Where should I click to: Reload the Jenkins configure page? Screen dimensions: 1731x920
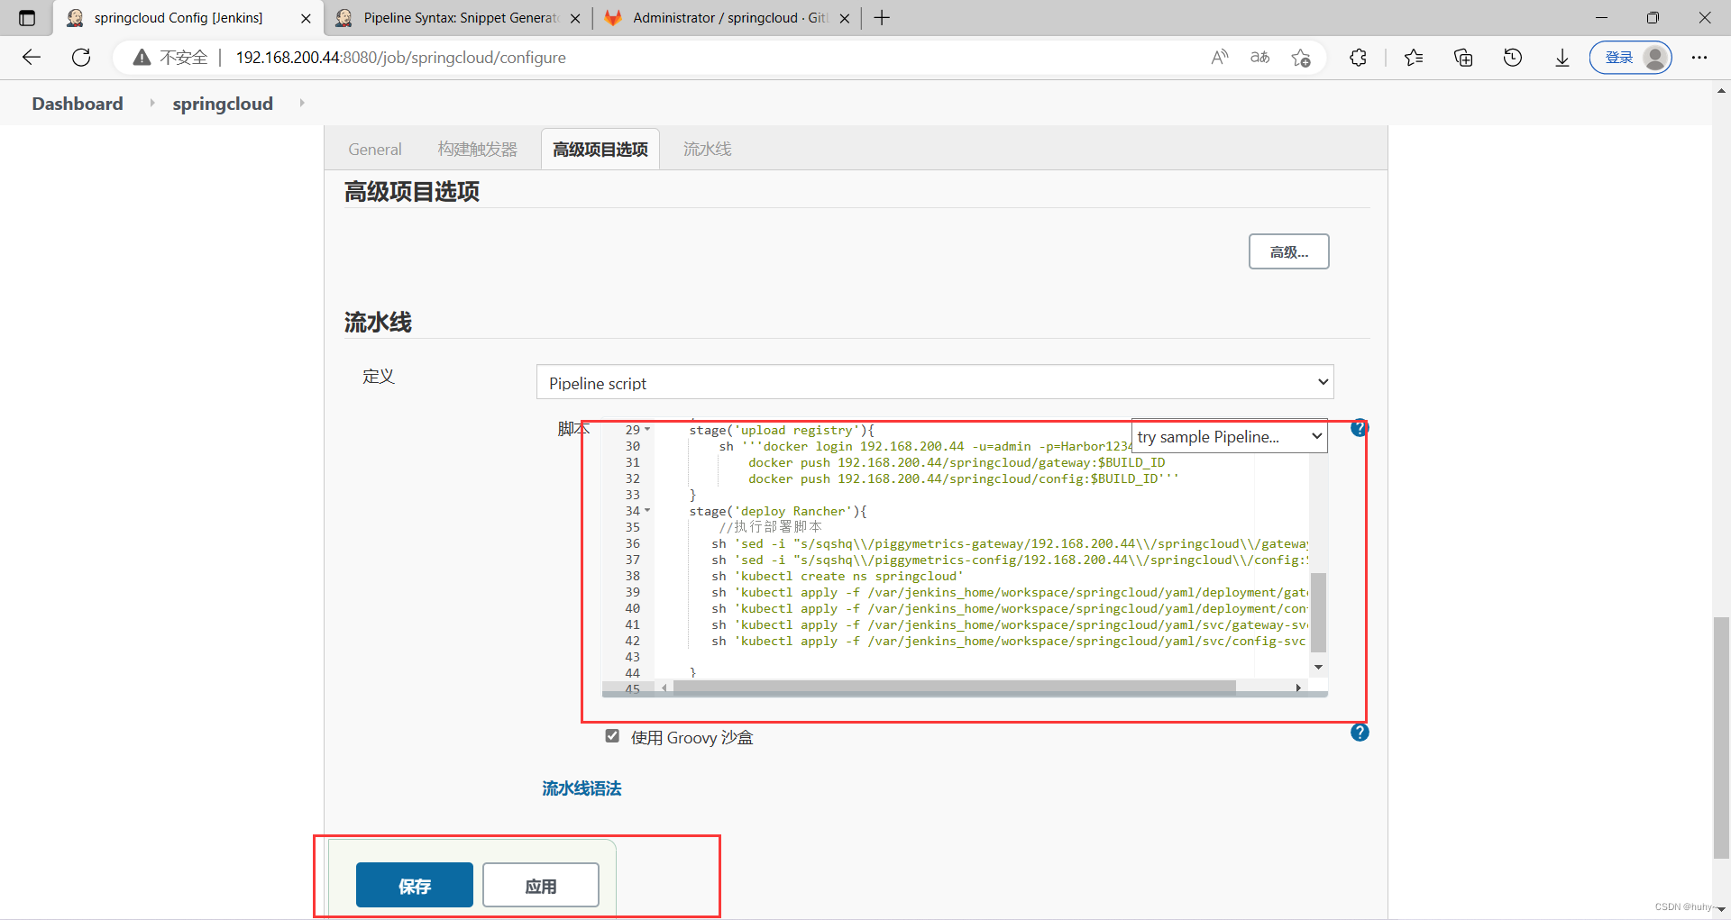click(x=81, y=58)
